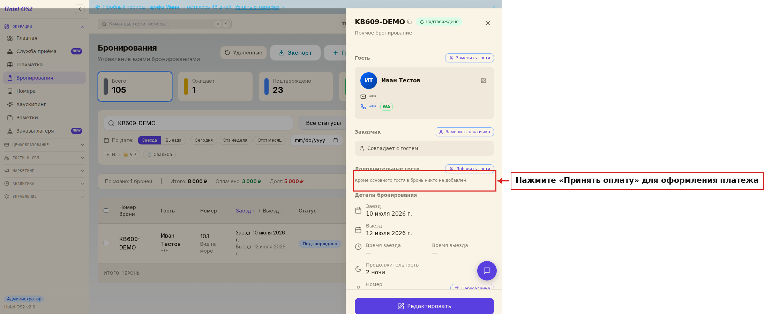Screen dimensions: 772x314
Task: Focus the KB609-DEMO search field
Action: click(198, 123)
